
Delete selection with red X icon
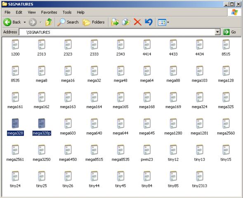pos(137,22)
